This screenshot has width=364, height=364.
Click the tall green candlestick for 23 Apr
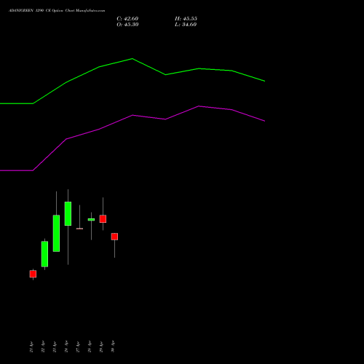pos(56,234)
